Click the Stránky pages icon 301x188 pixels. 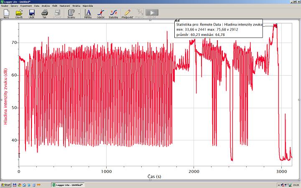(71, 13)
